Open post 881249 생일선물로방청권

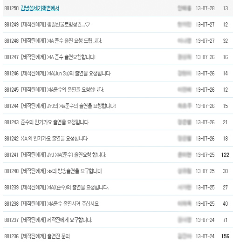[x=55, y=25]
